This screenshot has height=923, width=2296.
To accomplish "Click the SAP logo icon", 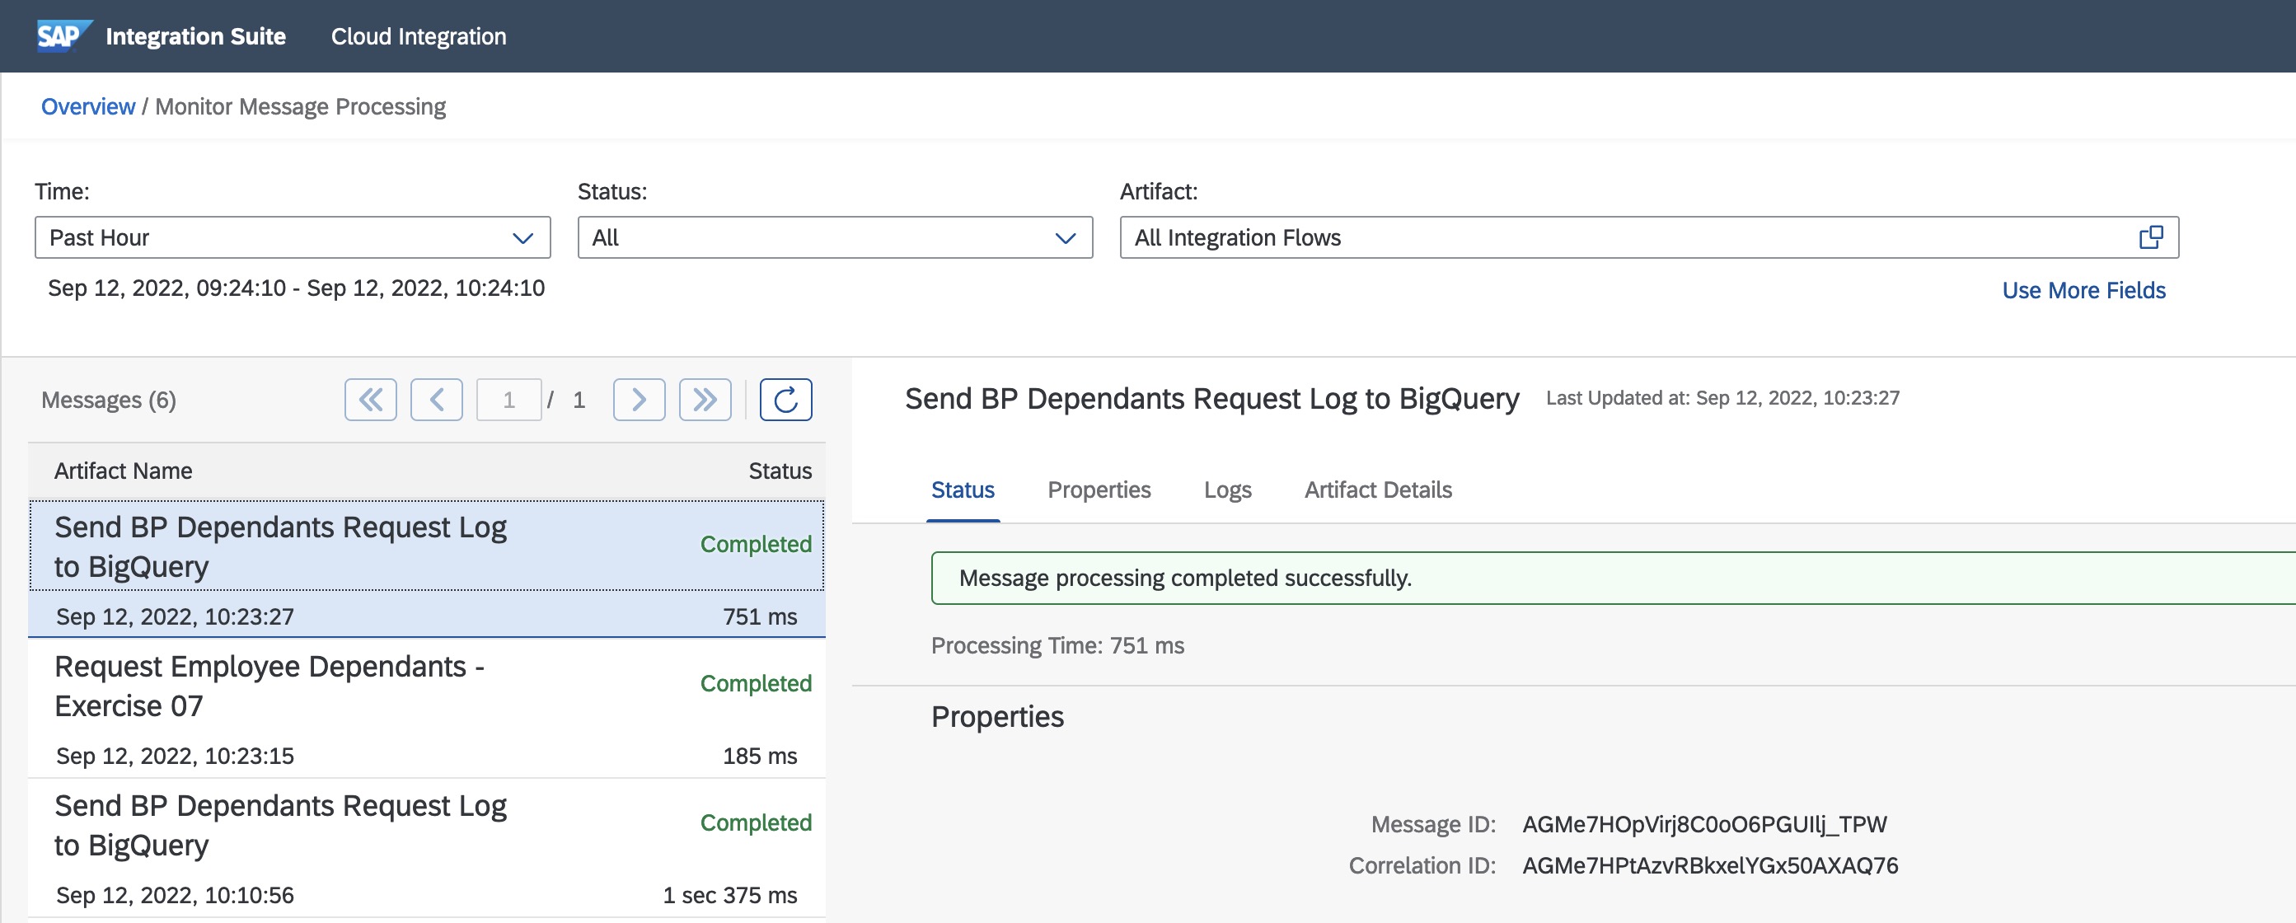I will (x=64, y=35).
